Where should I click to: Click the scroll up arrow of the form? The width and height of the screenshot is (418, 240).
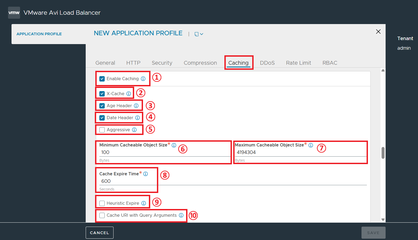(x=383, y=71)
